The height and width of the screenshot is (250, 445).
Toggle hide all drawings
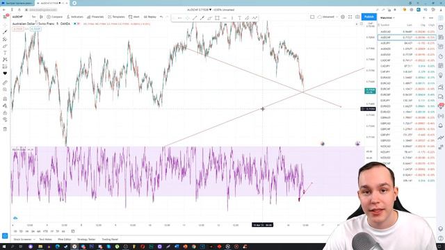(x=5, y=119)
